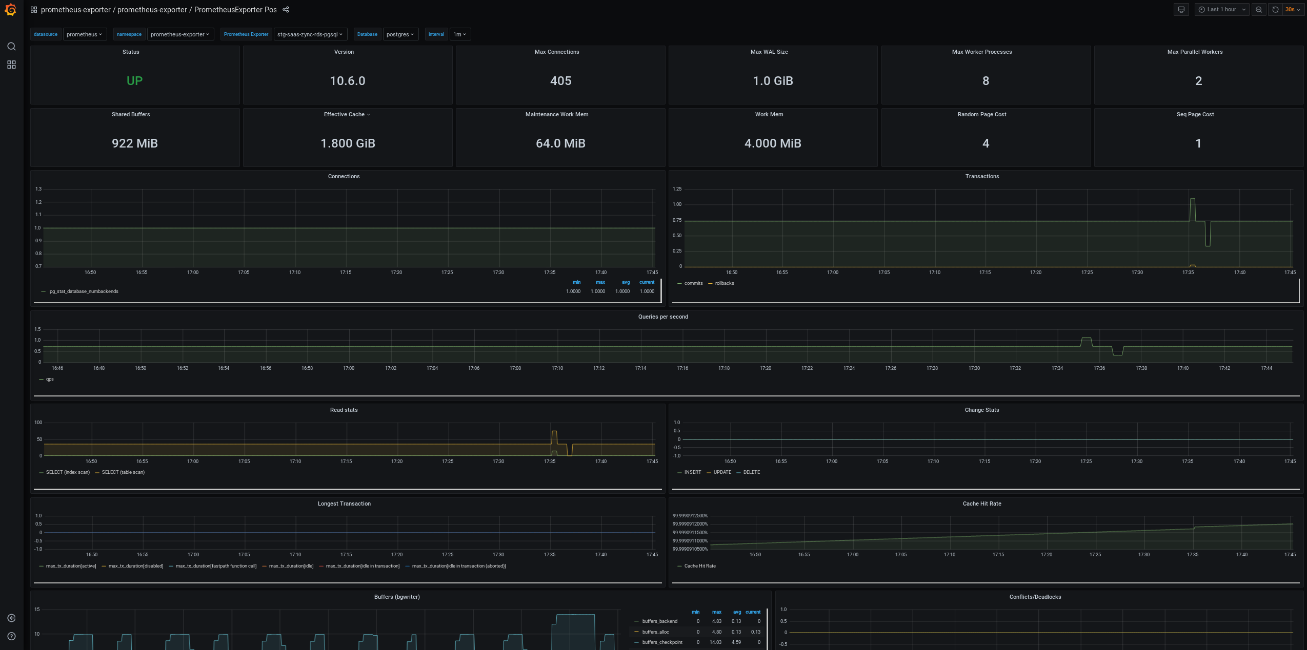The width and height of the screenshot is (1307, 650).
Task: Zoom out the time range
Action: click(x=1259, y=10)
